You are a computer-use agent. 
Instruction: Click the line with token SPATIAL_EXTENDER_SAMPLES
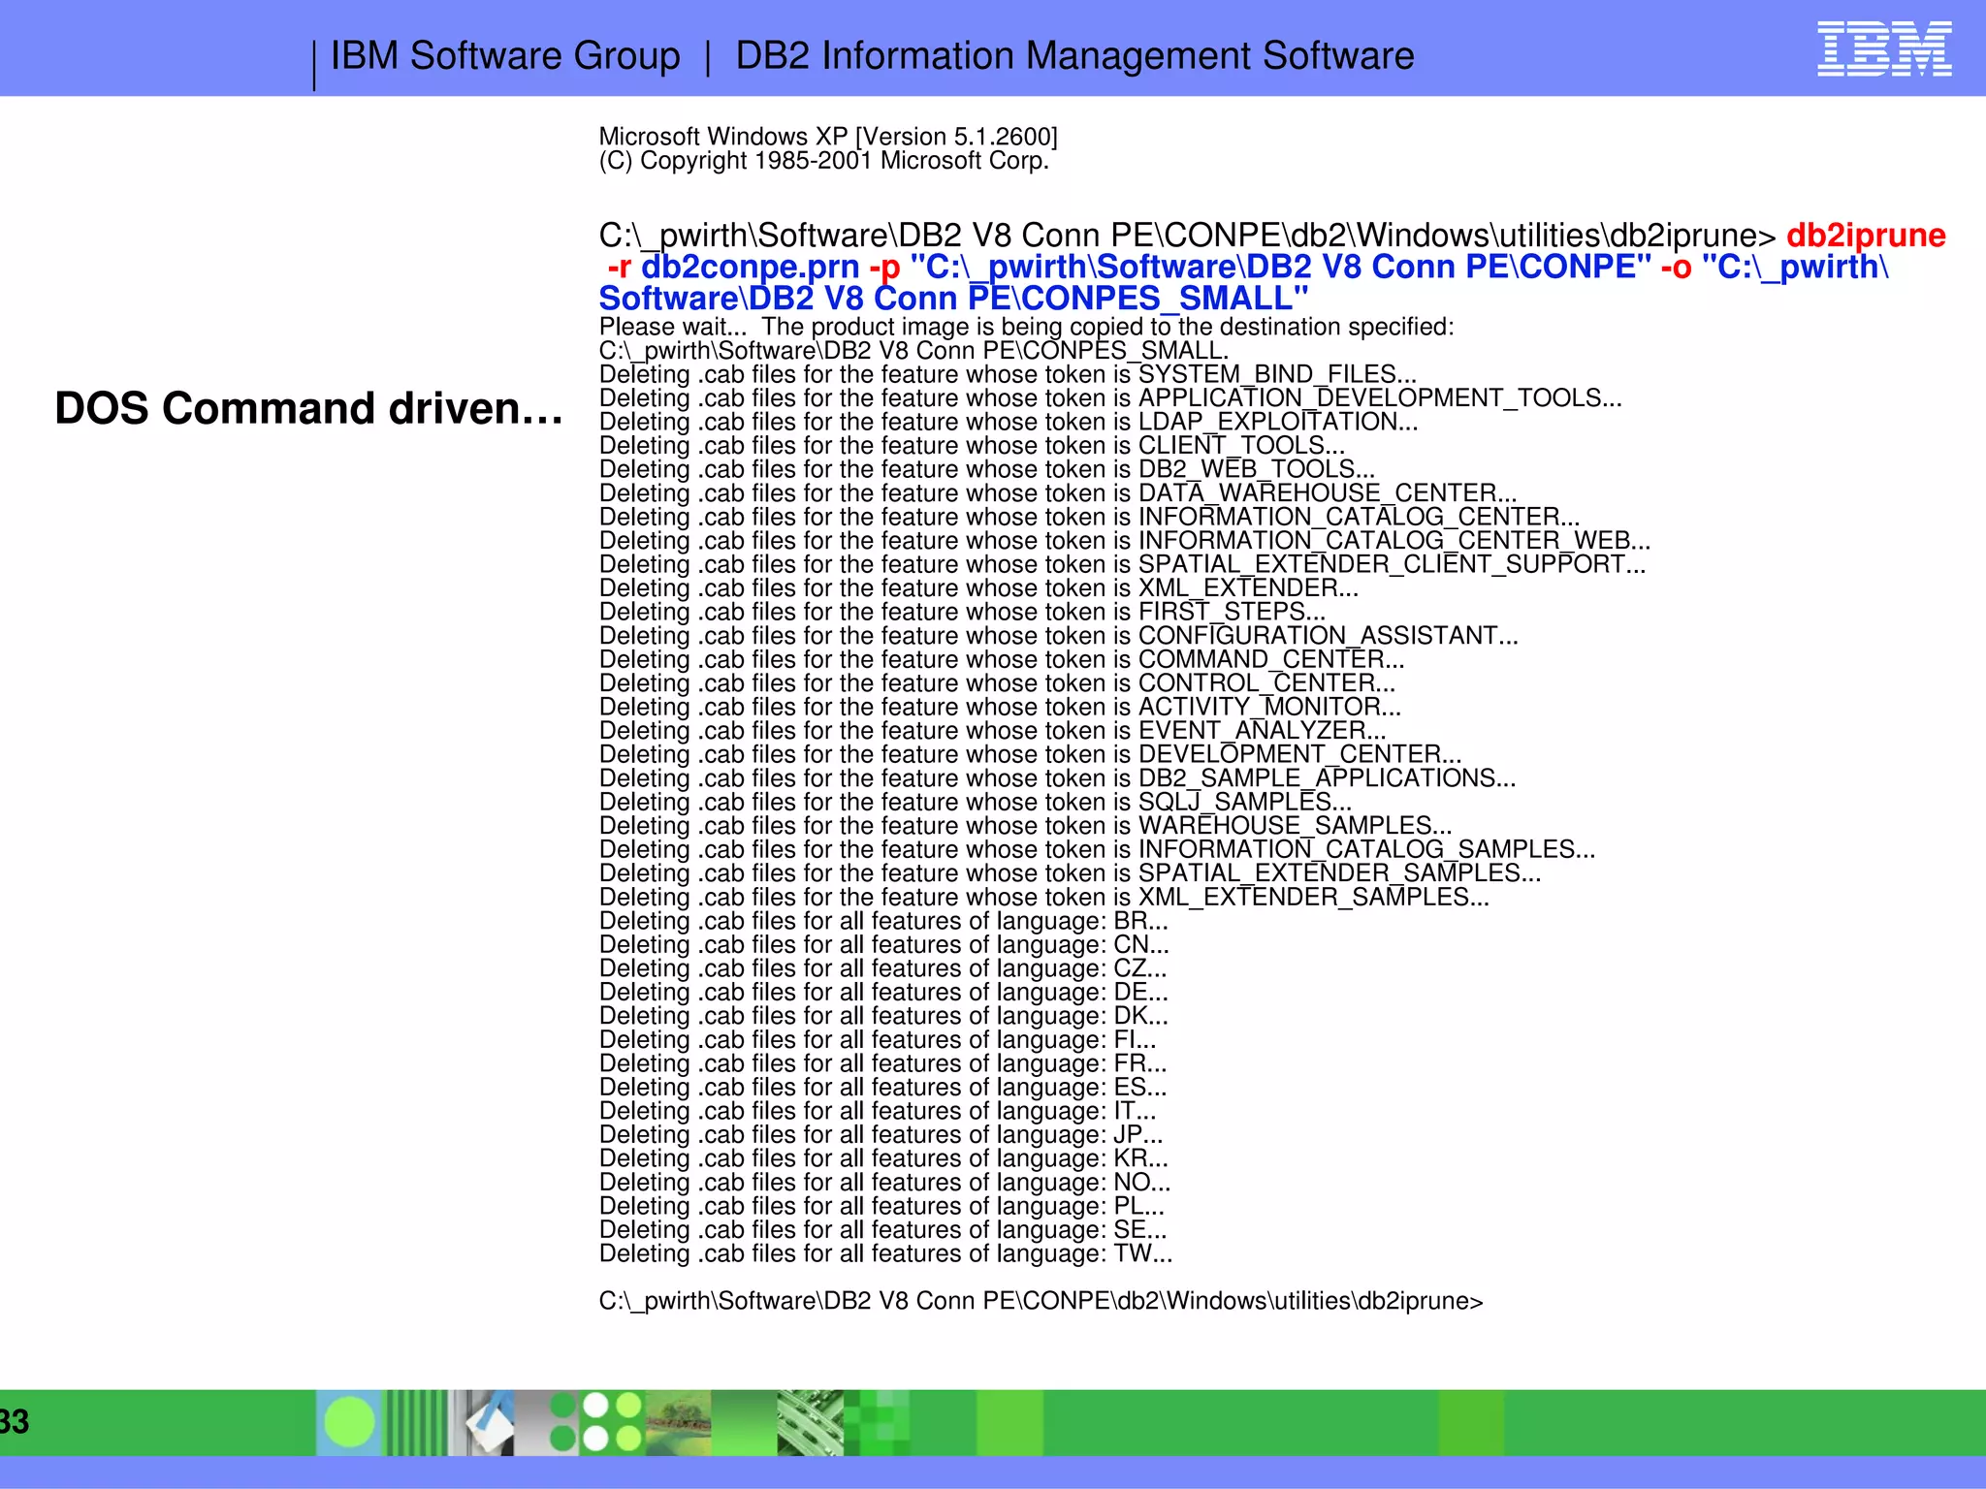1071,873
